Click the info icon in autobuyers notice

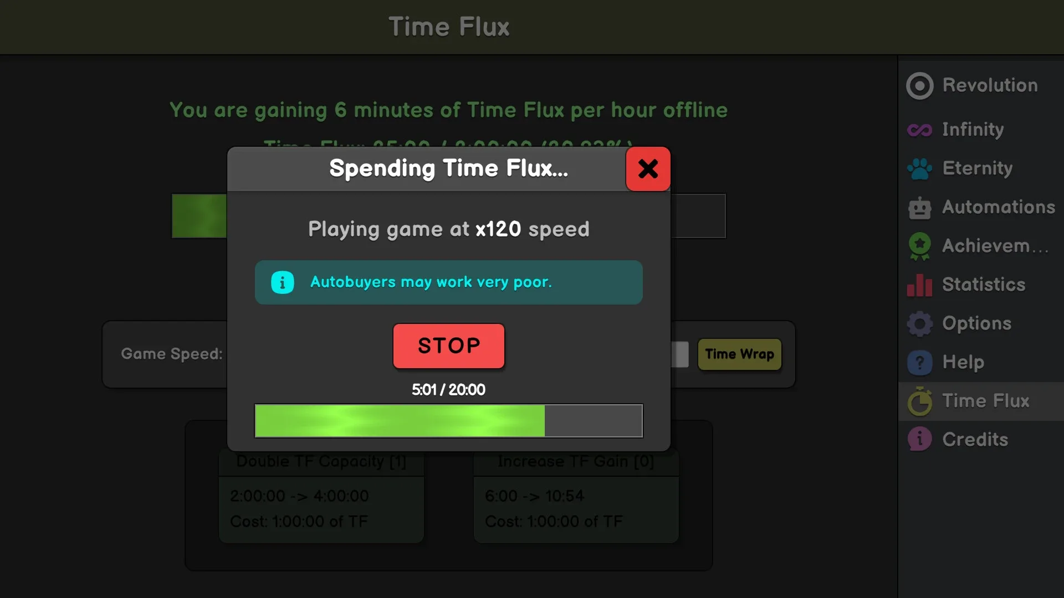click(x=283, y=282)
